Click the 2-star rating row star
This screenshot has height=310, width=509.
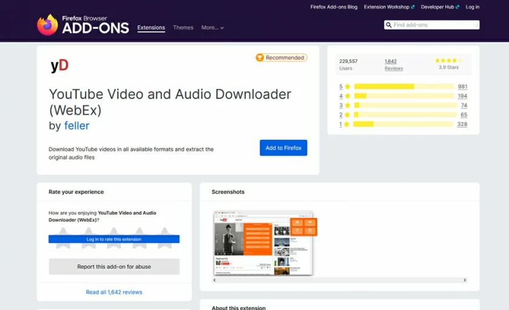[347, 114]
